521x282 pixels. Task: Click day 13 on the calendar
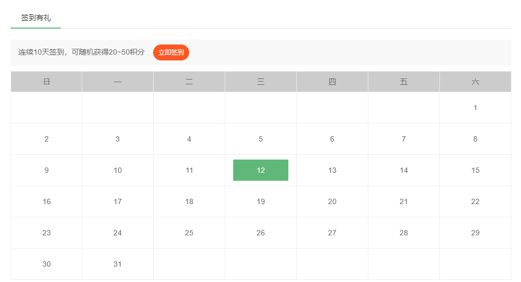click(332, 170)
